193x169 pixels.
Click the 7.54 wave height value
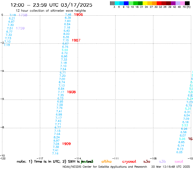pos(63,69)
